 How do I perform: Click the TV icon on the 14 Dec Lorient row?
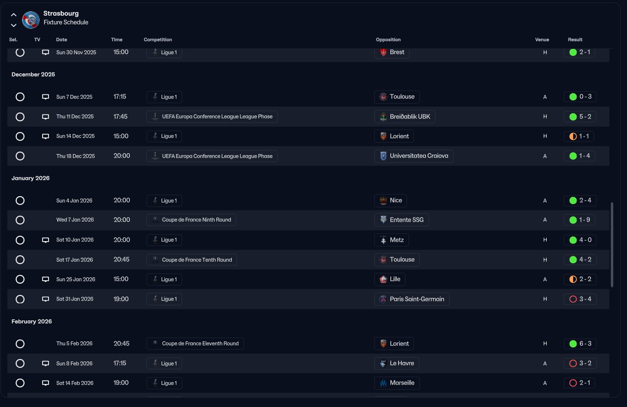click(46, 136)
